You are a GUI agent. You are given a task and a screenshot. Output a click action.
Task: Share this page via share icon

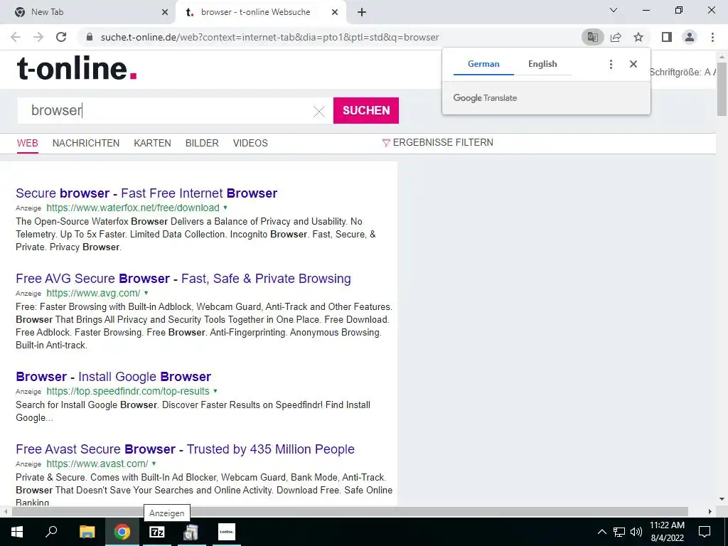click(616, 37)
